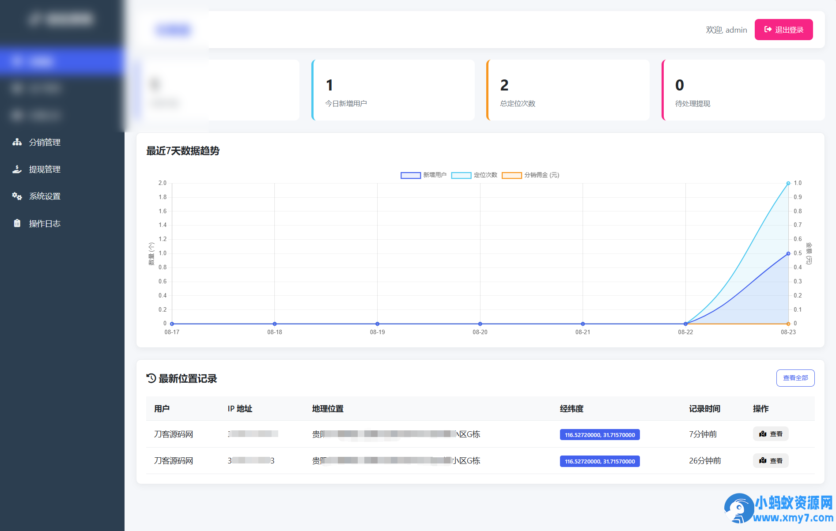Open the 提现管理 section from sidebar
The width and height of the screenshot is (836, 531).
pyautogui.click(x=44, y=169)
